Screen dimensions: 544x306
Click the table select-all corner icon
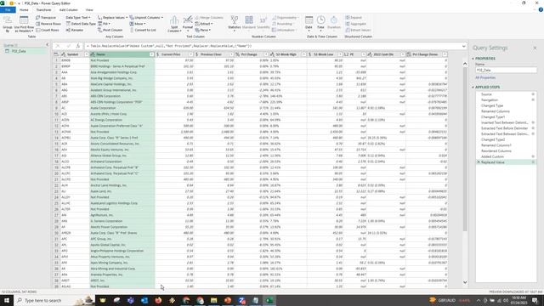click(x=56, y=54)
